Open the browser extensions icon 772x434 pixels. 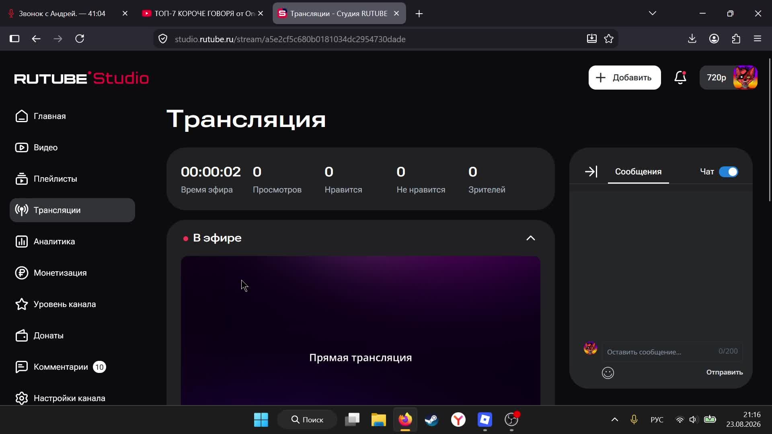[x=736, y=39]
